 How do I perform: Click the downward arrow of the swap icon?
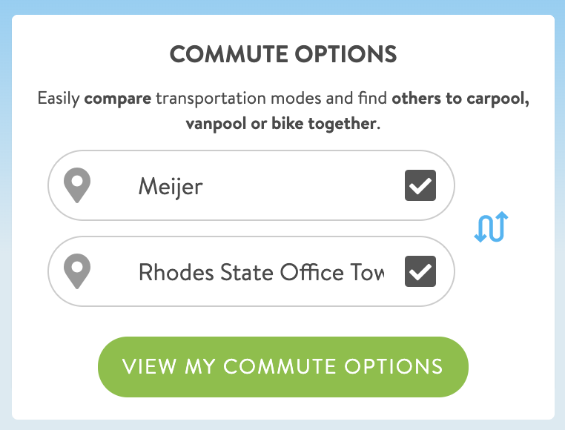tap(483, 228)
